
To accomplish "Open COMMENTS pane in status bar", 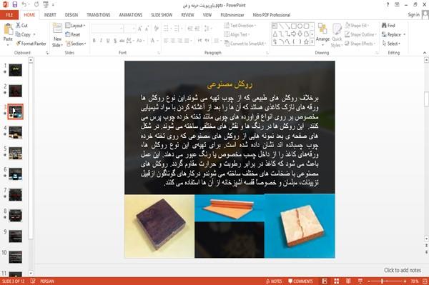I will point(300,281).
